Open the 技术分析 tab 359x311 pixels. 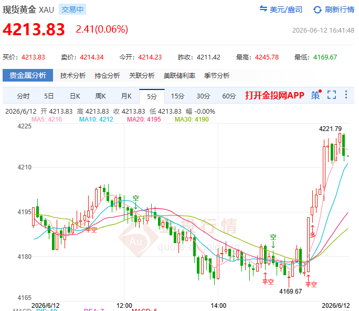73,75
